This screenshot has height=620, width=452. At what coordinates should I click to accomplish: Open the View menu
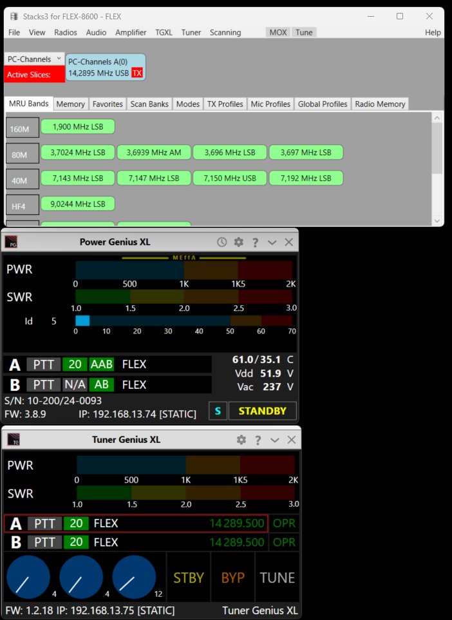tap(37, 32)
